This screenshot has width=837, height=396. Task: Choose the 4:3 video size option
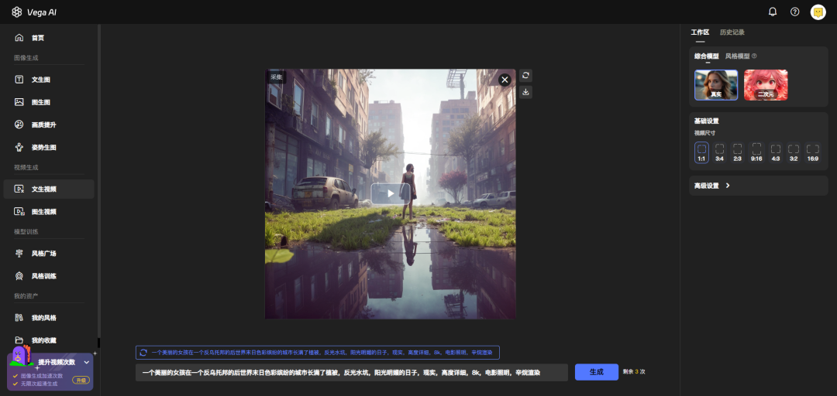coord(776,152)
